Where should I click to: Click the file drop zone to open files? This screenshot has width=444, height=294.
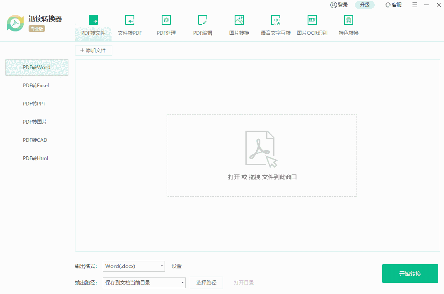(261, 155)
